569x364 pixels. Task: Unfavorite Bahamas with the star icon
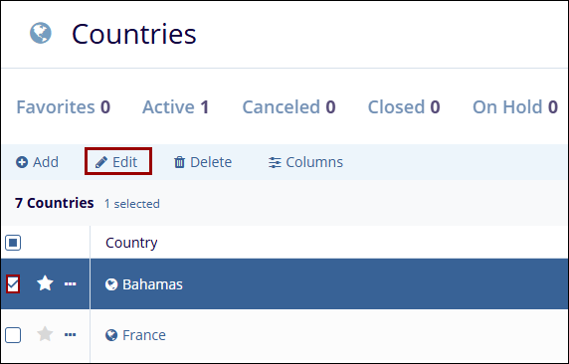tap(45, 283)
